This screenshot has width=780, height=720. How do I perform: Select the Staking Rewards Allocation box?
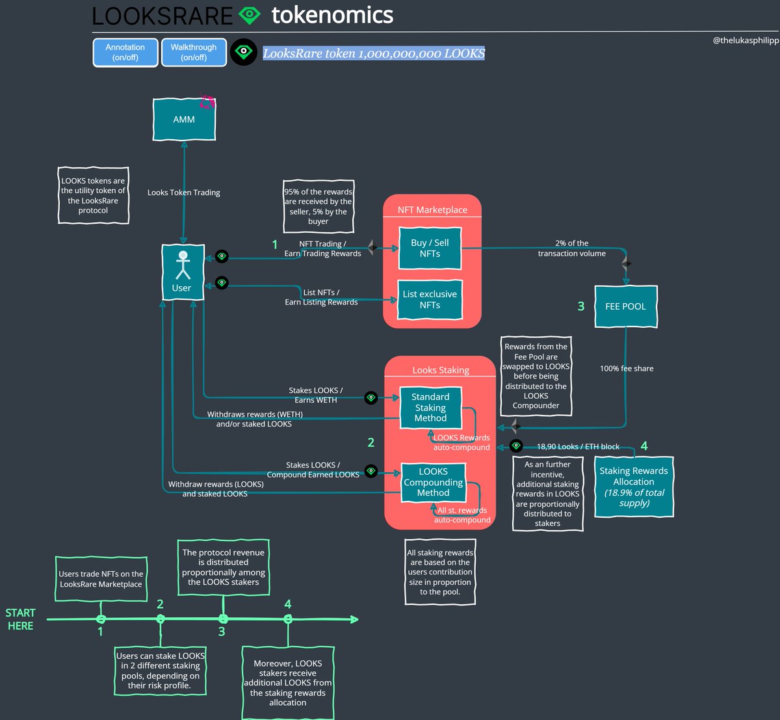[634, 487]
